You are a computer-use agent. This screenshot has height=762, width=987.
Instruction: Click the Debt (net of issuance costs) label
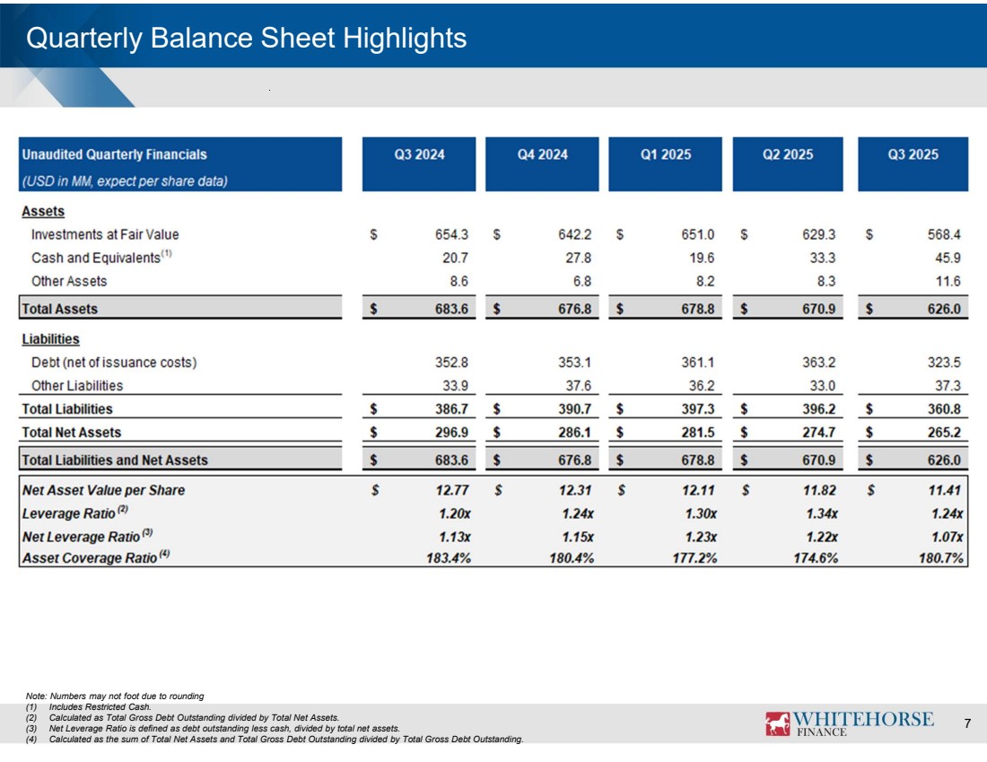[x=114, y=363]
